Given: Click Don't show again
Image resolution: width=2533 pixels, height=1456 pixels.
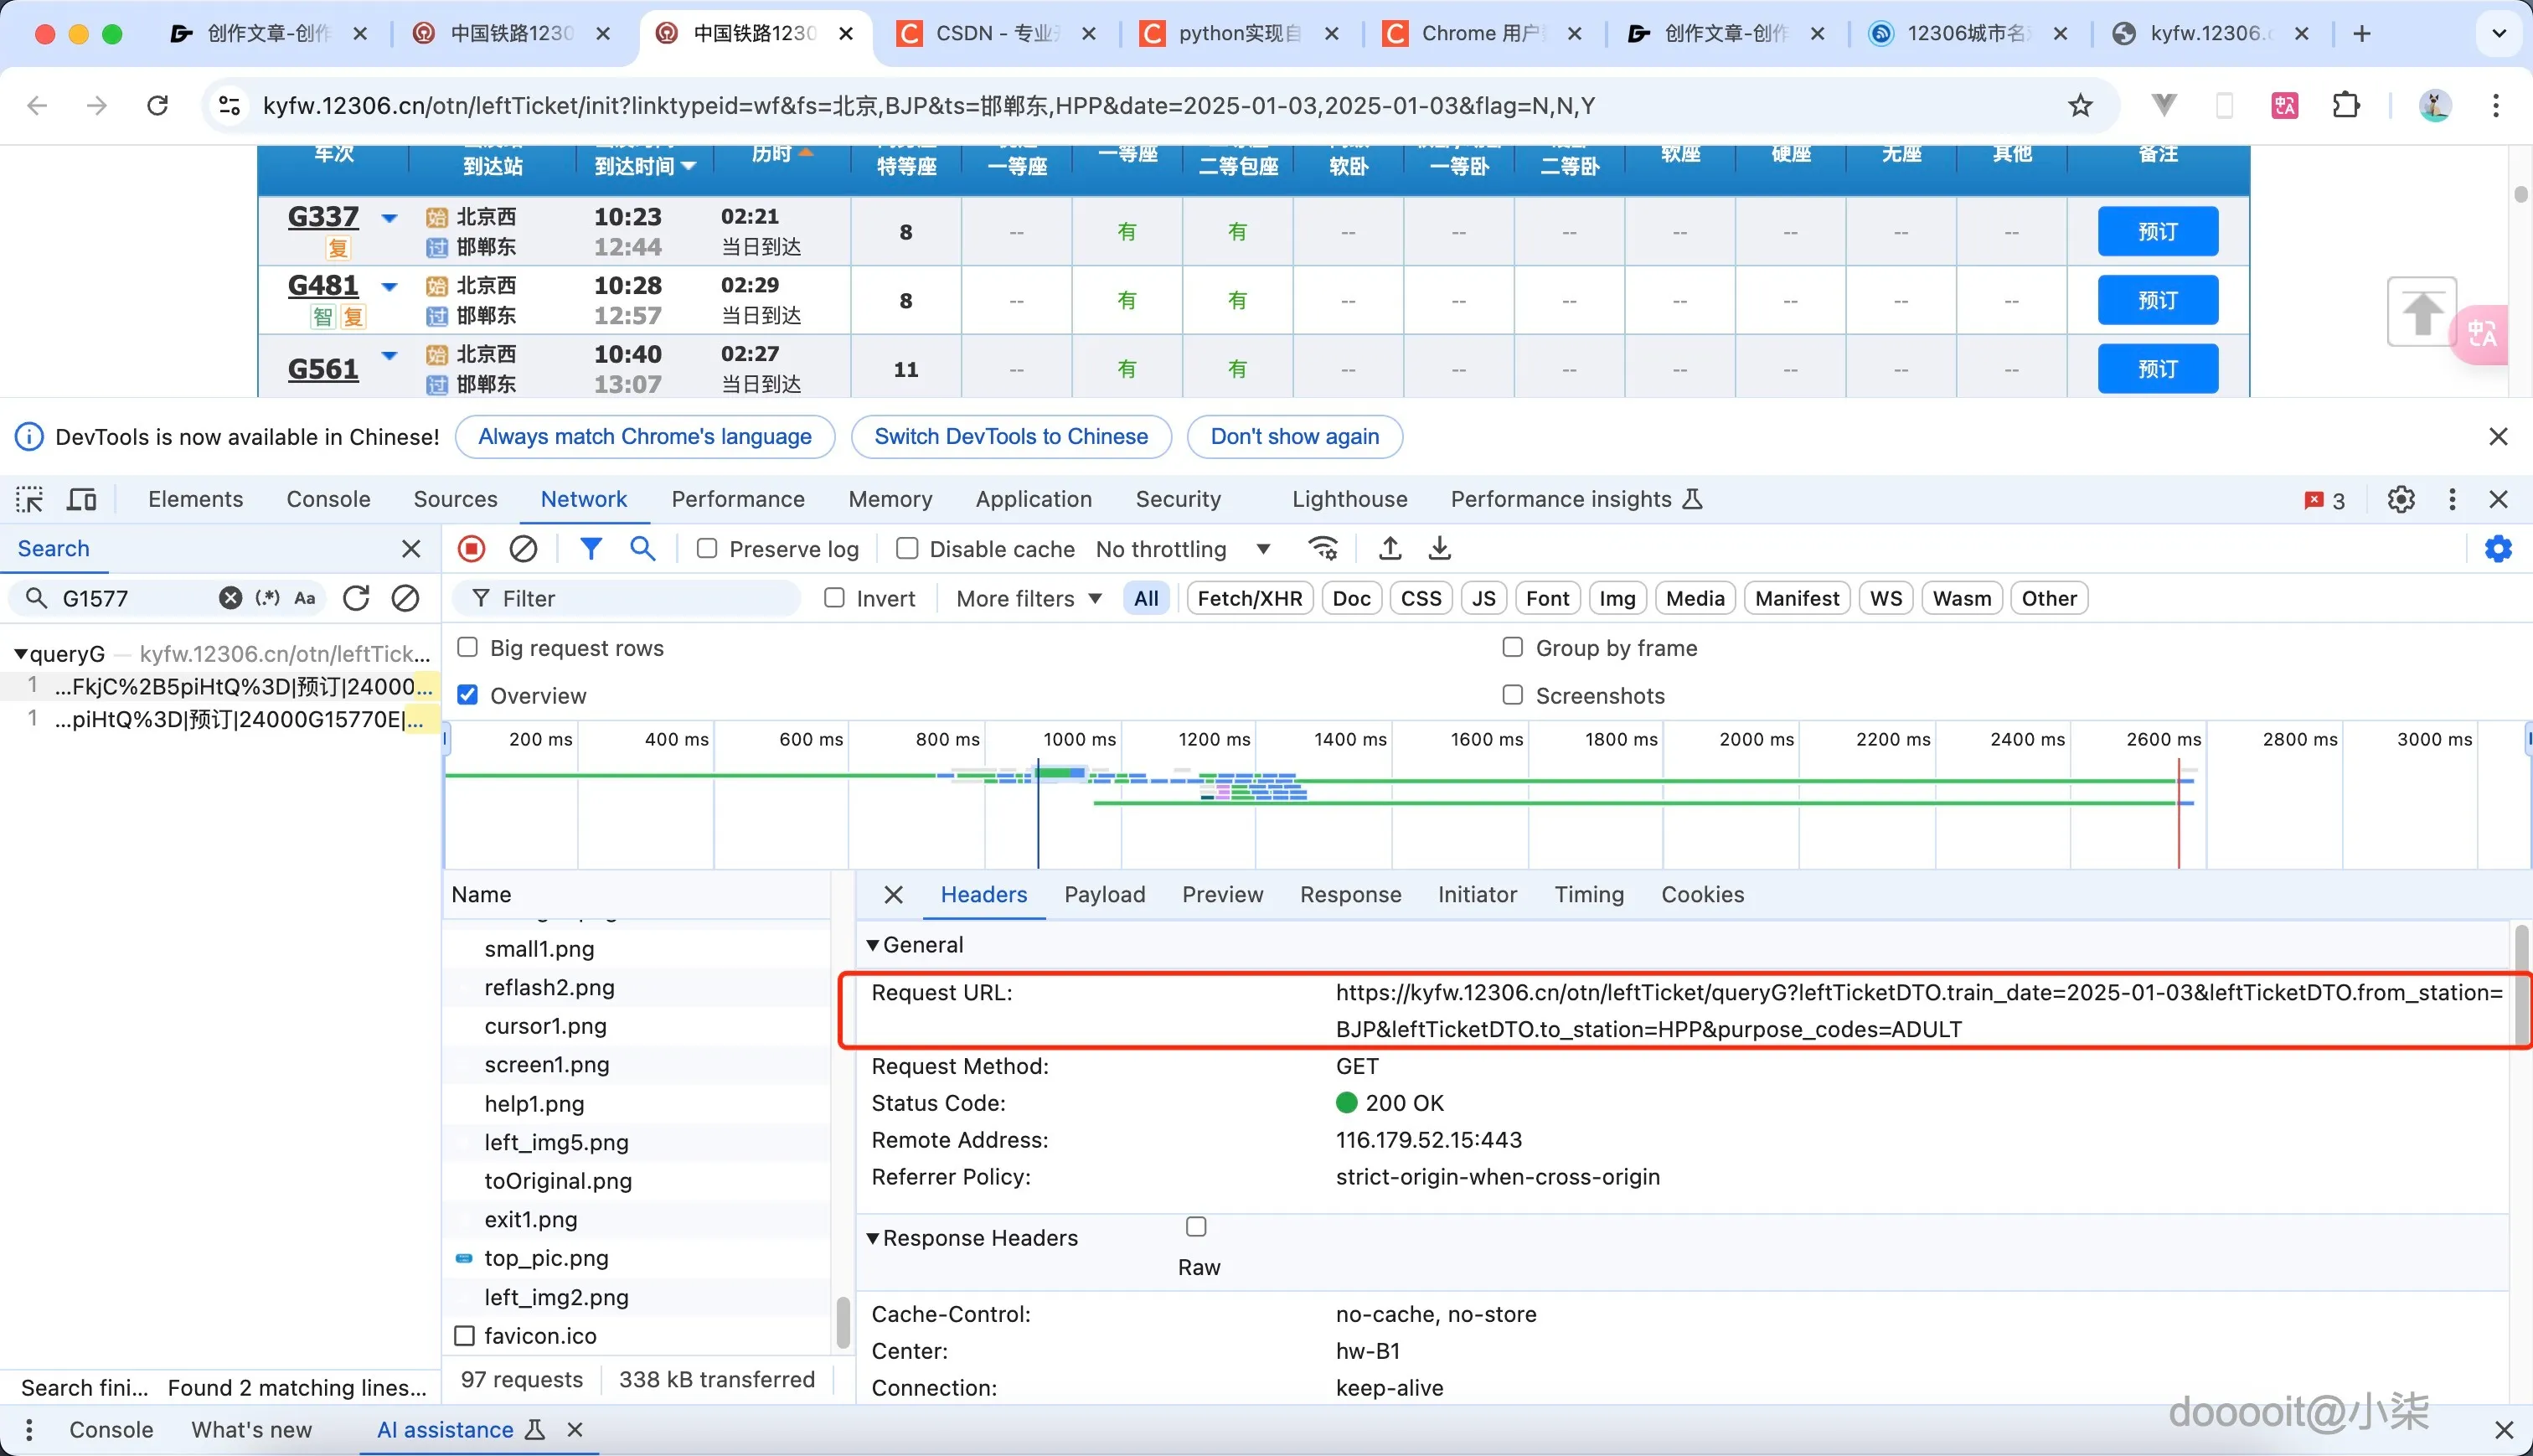Looking at the screenshot, I should pos(1294,437).
